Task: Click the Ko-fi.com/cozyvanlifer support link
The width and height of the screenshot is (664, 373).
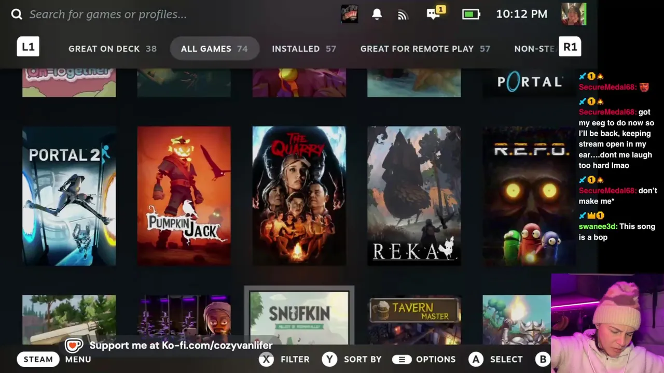Action: 181,346
